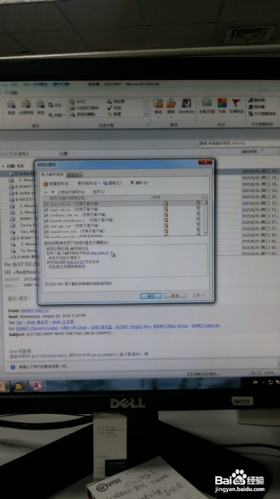Uncheck the teac.com.cn rule checkbox
Viewport: 280px width, 499px height.
46,204
